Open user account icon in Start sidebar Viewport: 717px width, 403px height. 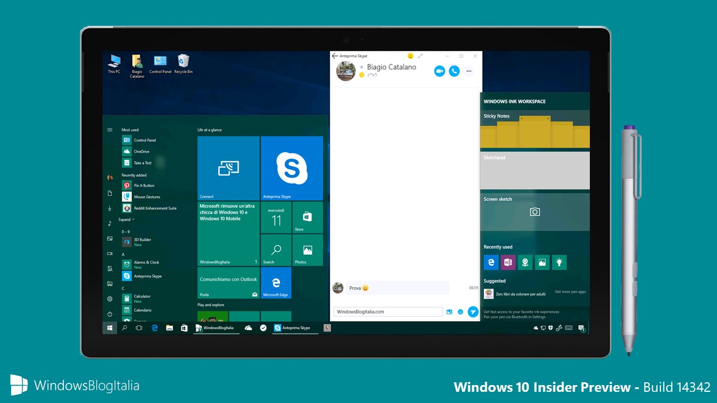[110, 177]
